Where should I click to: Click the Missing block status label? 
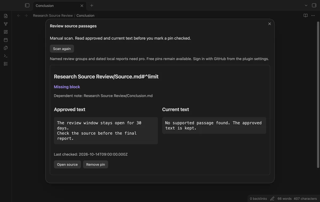pos(67,87)
